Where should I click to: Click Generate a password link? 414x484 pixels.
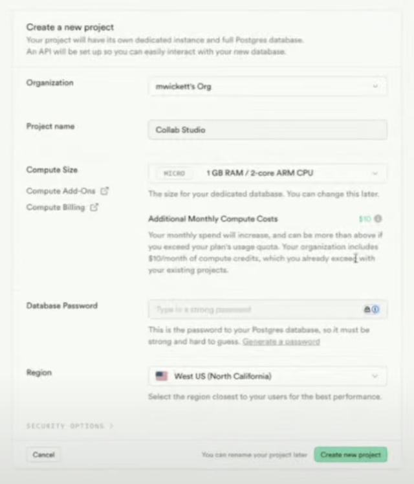coord(281,342)
